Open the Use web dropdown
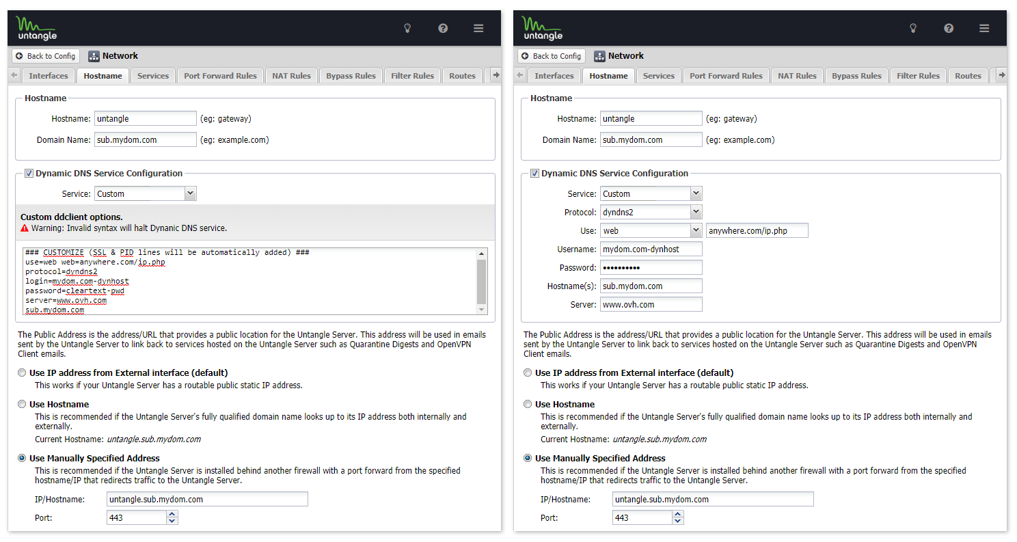This screenshot has height=542, width=1017. (696, 231)
